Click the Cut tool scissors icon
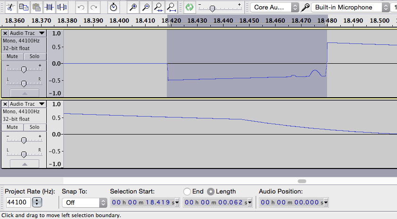The width and height of the screenshot is (397, 219). pyautogui.click(x=9, y=7)
